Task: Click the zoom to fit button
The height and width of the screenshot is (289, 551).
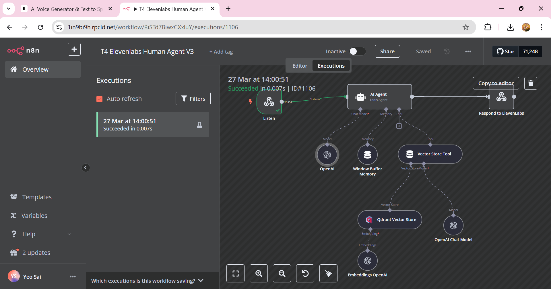Action: pos(235,273)
